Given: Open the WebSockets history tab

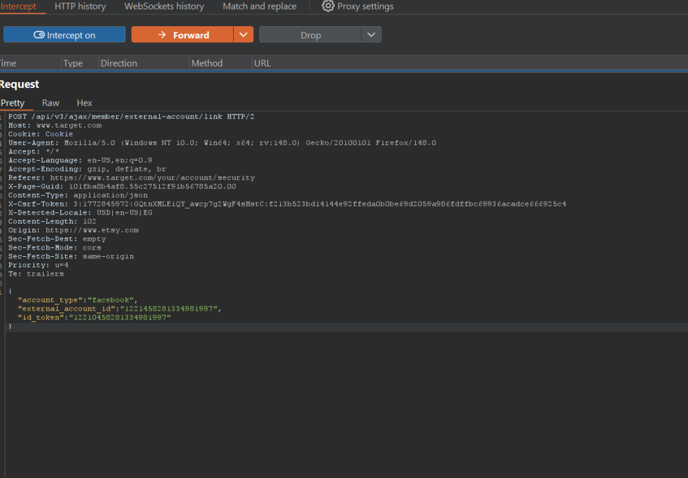Looking at the screenshot, I should click(x=164, y=6).
